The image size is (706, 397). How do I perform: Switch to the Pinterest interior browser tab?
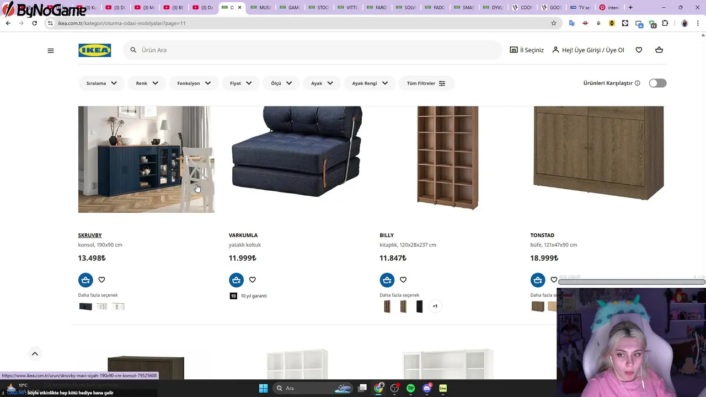click(608, 8)
